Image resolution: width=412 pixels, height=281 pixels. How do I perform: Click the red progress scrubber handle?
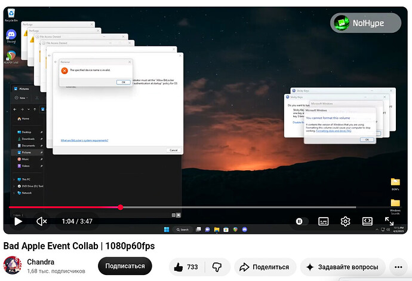coord(121,207)
